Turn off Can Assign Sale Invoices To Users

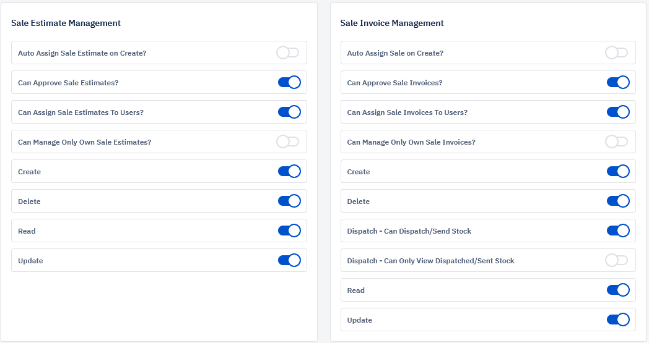coord(619,112)
